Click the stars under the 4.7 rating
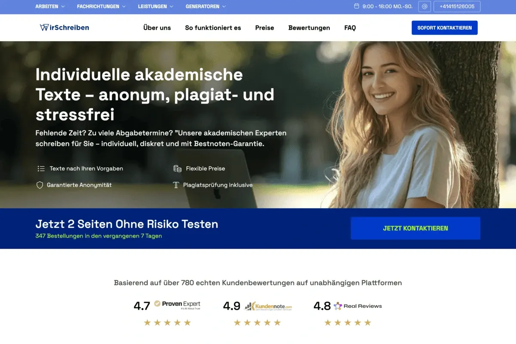 coord(167,322)
